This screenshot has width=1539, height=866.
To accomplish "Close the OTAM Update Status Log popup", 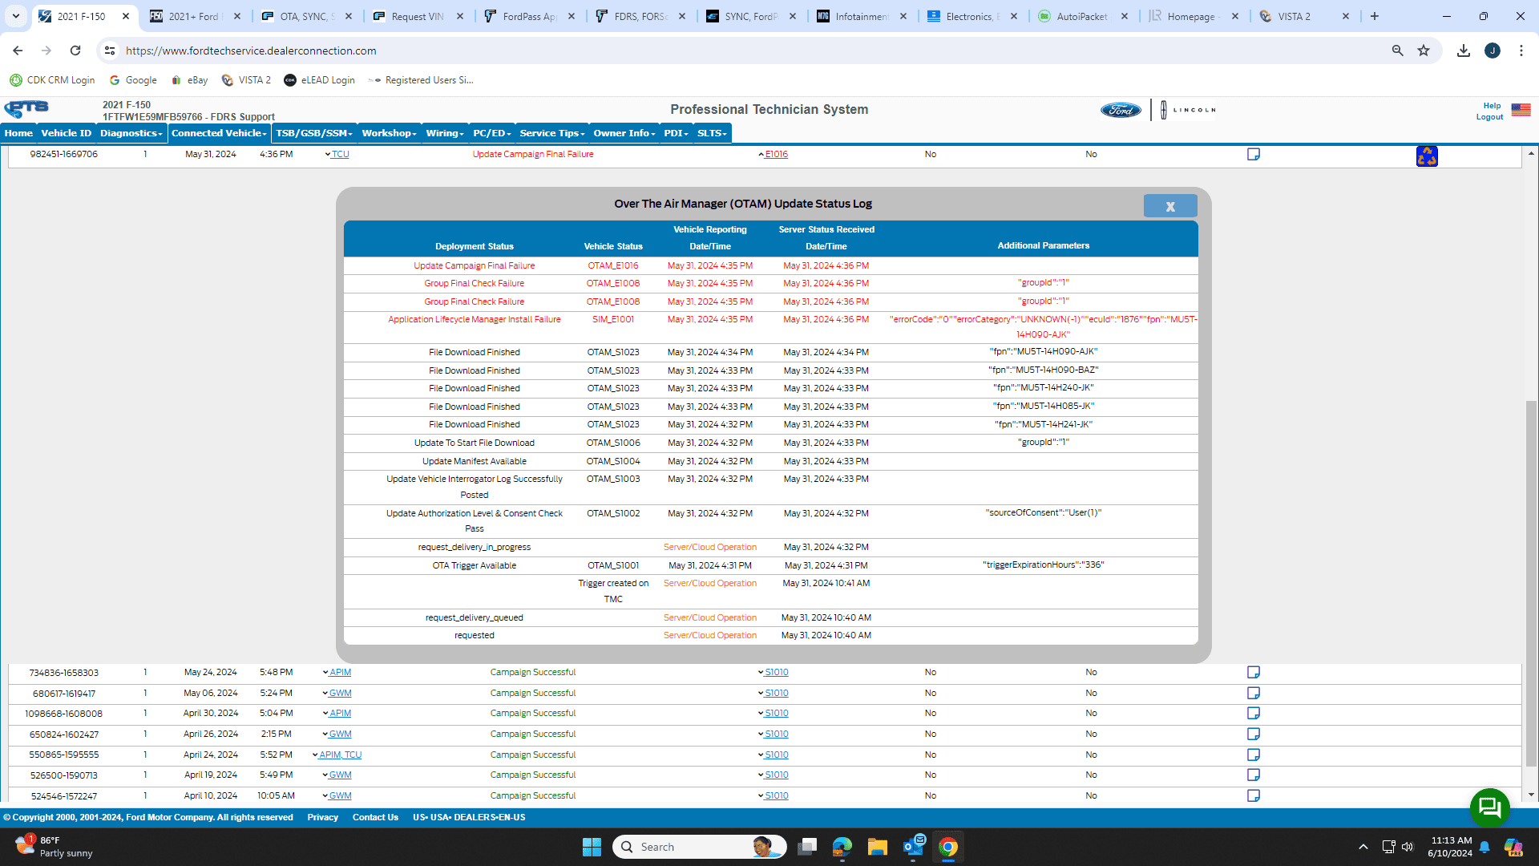I will click(x=1169, y=206).
